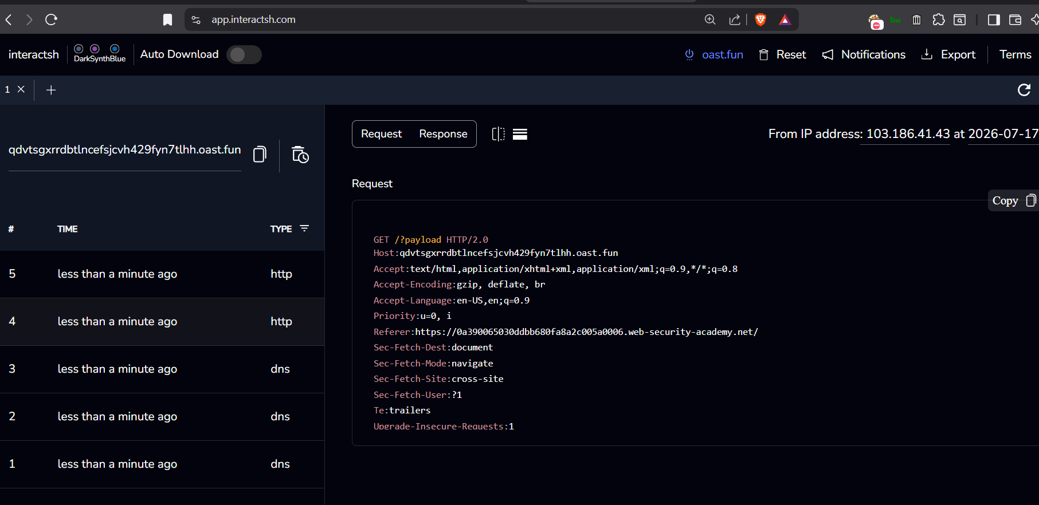This screenshot has width=1039, height=505.
Task: Open the Brave Rewards triangle icon
Action: click(x=785, y=20)
